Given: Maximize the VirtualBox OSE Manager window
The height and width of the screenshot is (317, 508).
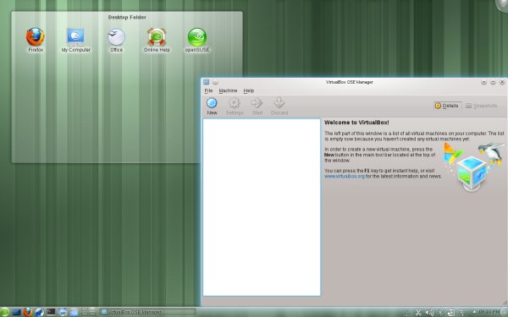Looking at the screenshot, I should pos(493,82).
